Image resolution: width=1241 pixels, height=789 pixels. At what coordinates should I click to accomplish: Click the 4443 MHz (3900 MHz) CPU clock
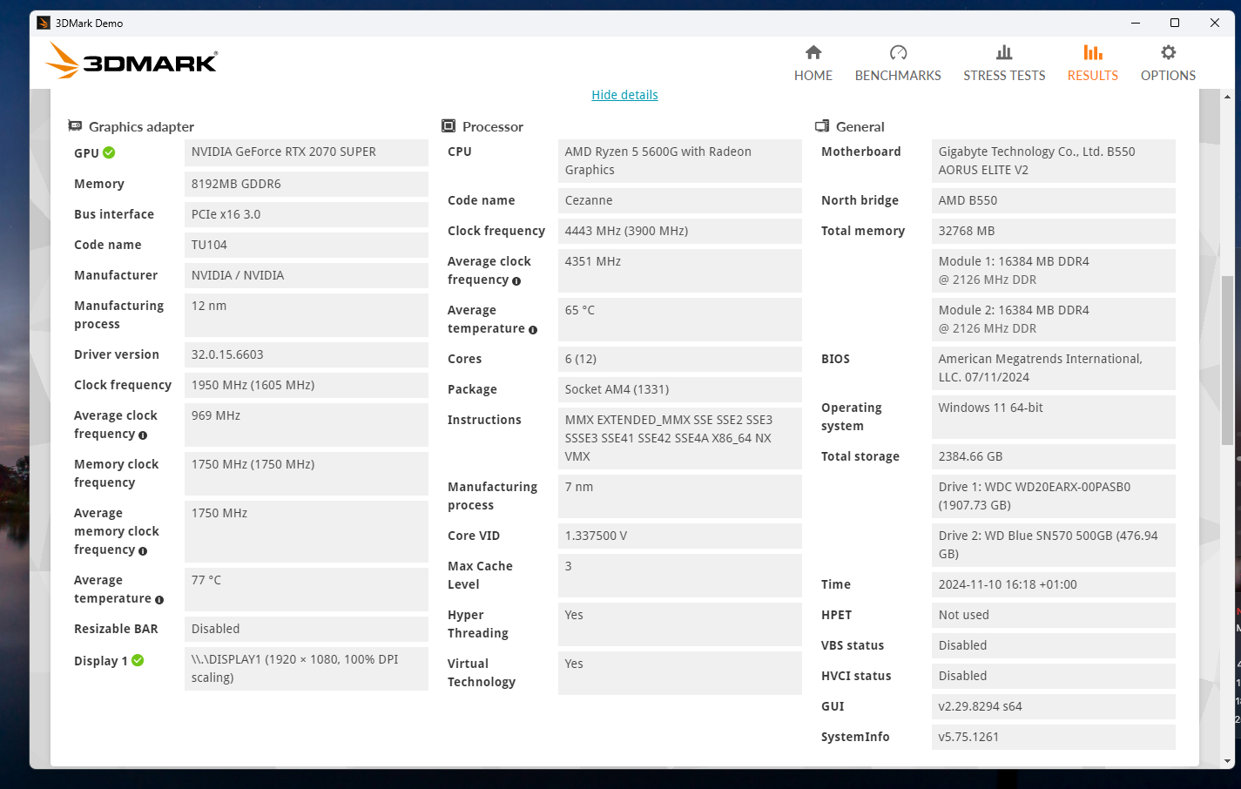pos(680,231)
